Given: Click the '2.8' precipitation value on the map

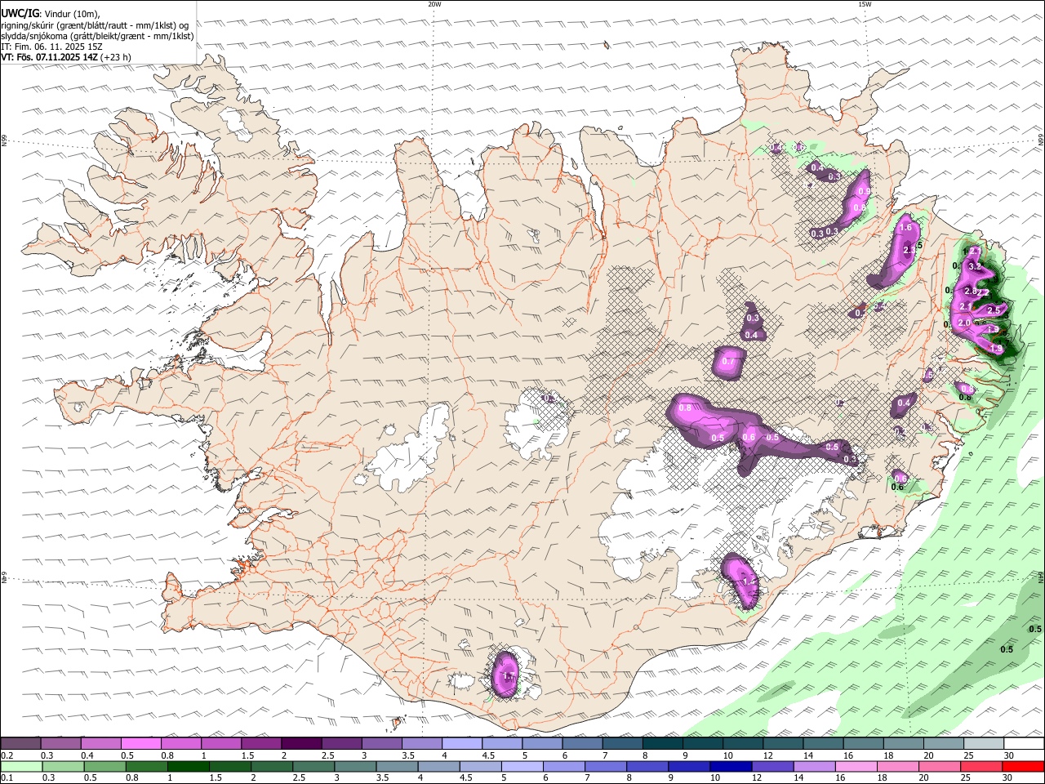Looking at the screenshot, I should 971,292.
